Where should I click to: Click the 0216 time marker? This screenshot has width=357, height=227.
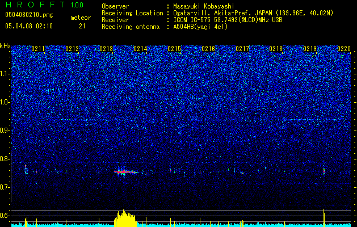208,49
